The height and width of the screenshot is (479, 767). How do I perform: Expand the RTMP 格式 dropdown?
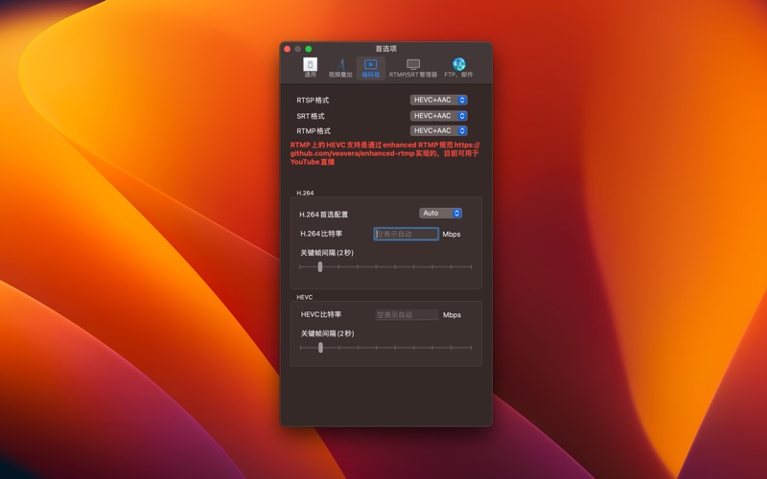coord(438,130)
